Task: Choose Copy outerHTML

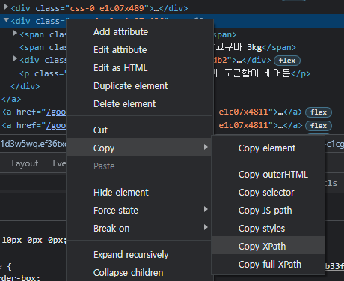Action: click(x=268, y=175)
